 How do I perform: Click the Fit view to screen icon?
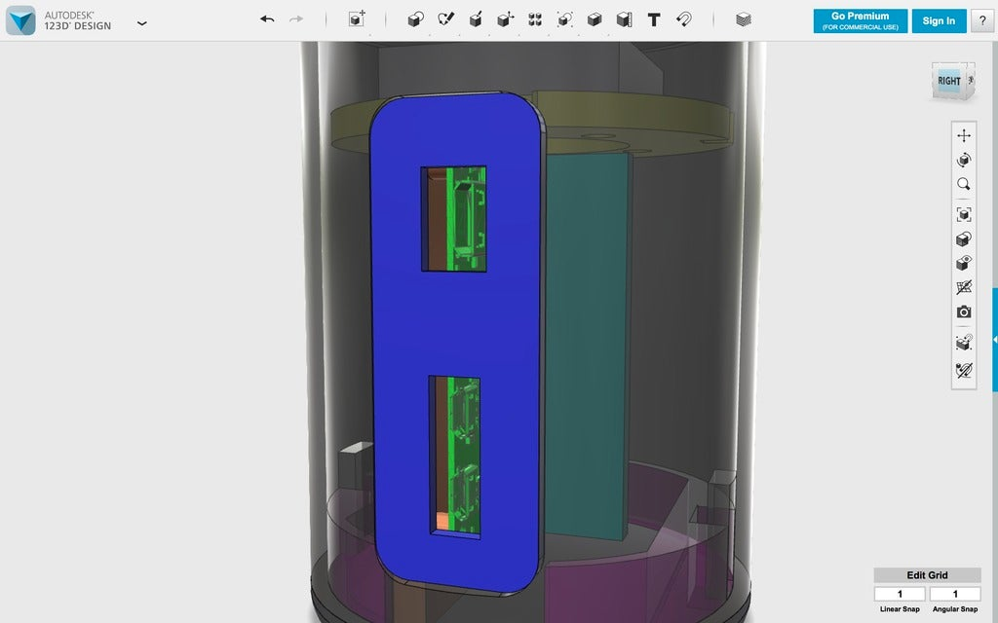[x=964, y=214]
